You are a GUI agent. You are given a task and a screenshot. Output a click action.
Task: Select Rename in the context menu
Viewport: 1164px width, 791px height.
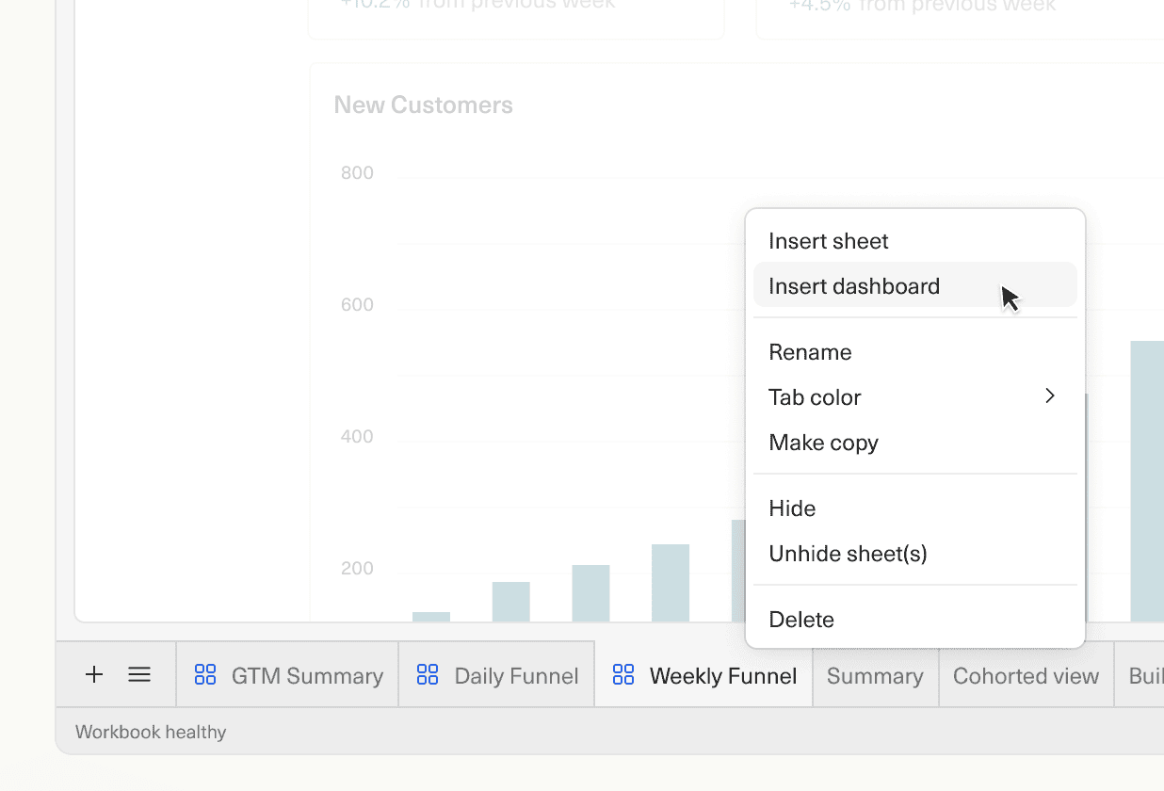coord(810,351)
